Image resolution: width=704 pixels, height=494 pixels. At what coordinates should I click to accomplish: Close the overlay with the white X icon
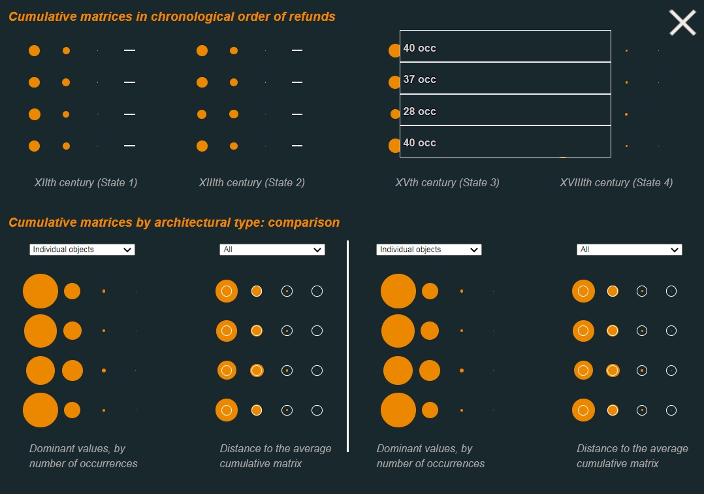click(x=682, y=22)
